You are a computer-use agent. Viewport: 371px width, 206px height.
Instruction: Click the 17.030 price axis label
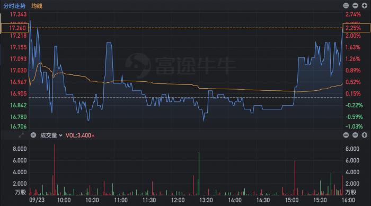(18, 71)
